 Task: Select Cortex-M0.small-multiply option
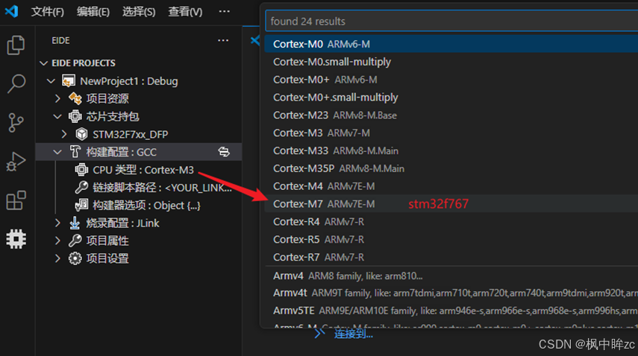(451, 62)
